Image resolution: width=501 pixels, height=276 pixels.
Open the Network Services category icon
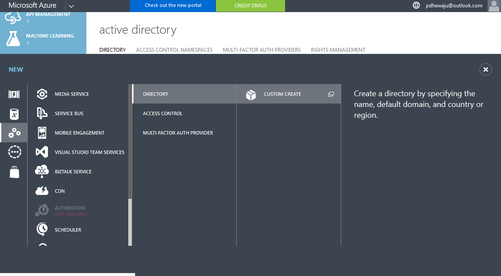[14, 152]
